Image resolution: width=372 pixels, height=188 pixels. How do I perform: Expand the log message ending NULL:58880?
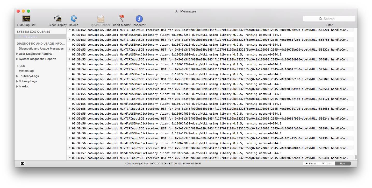(69, 128)
